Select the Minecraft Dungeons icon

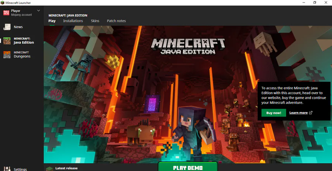[x=7, y=55]
